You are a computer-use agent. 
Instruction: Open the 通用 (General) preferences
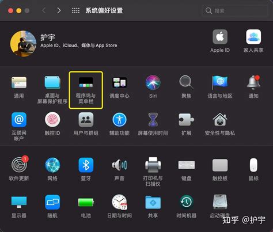(x=19, y=83)
